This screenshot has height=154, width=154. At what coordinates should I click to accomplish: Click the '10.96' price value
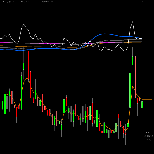point(147,132)
